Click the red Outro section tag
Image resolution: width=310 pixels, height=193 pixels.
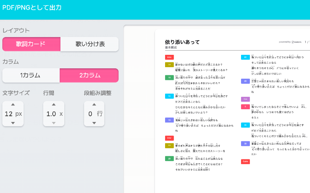(x=245, y=162)
